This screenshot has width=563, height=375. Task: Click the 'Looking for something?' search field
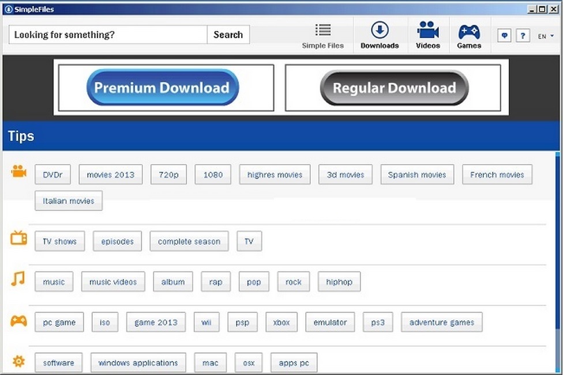pyautogui.click(x=108, y=35)
